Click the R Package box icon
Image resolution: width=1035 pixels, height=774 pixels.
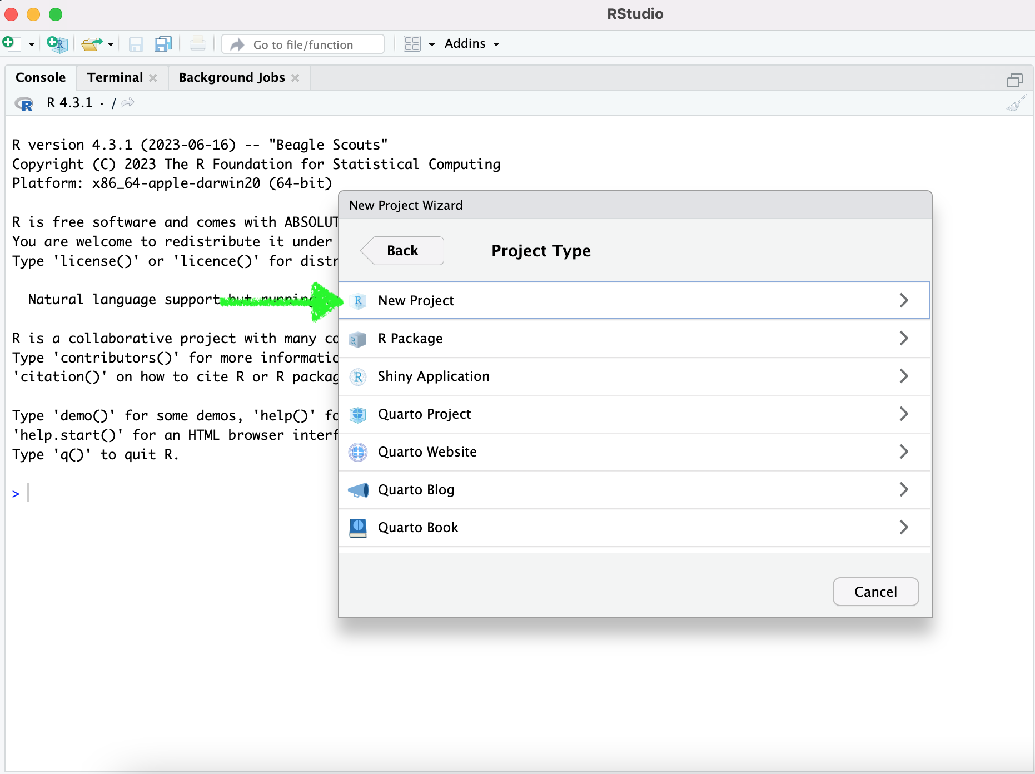coord(357,339)
